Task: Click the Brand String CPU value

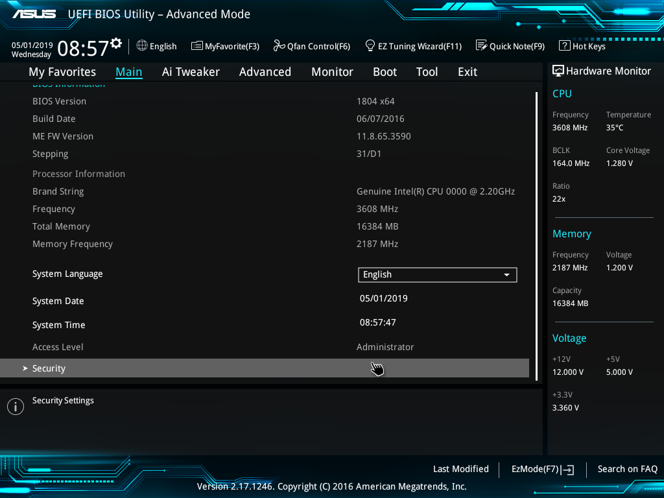Action: pyautogui.click(x=436, y=191)
